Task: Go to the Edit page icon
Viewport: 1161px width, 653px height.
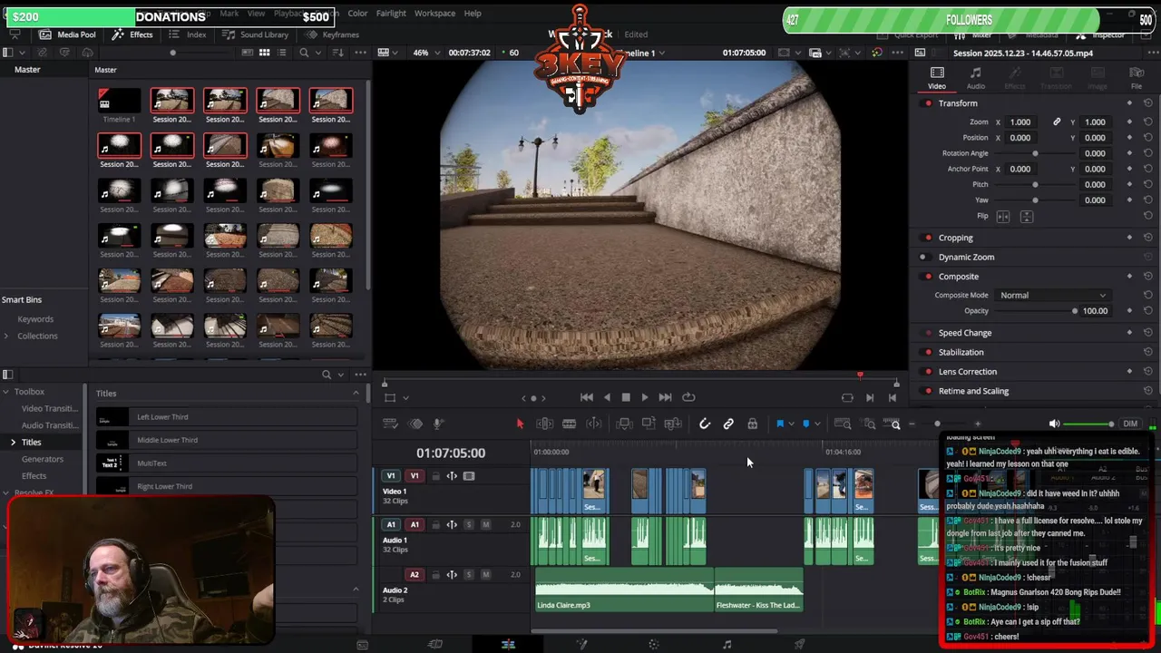Action: click(508, 644)
